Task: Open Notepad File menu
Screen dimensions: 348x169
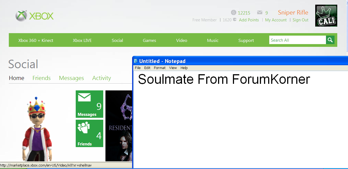Action: tap(138, 68)
